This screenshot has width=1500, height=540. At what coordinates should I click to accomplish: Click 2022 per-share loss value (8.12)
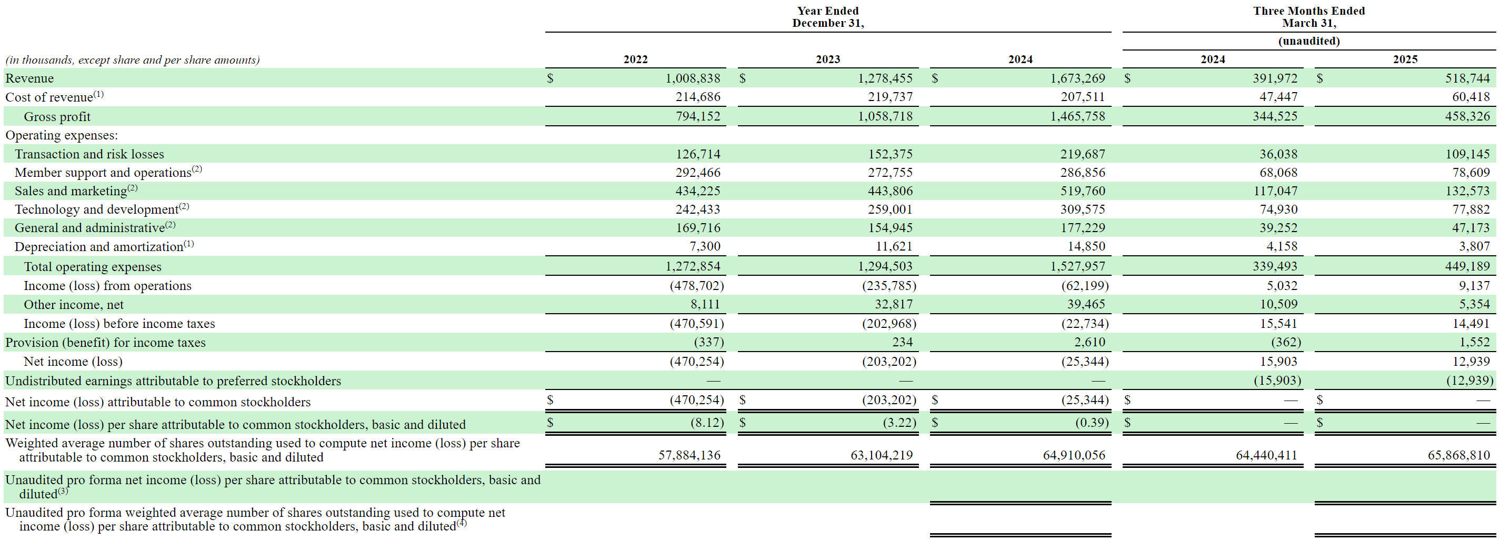[x=707, y=422]
